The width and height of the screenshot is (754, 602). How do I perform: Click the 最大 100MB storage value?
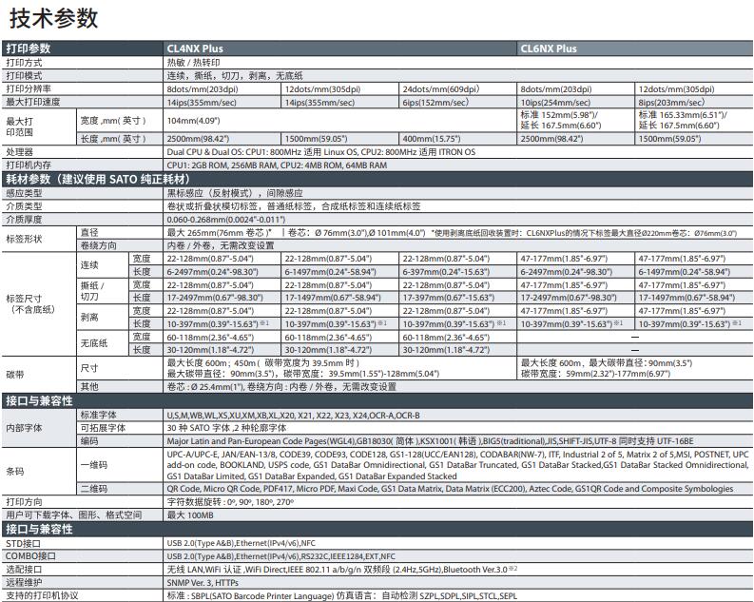(x=188, y=515)
